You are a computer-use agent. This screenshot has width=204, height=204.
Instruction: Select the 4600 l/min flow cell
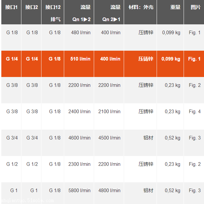pos(79,138)
